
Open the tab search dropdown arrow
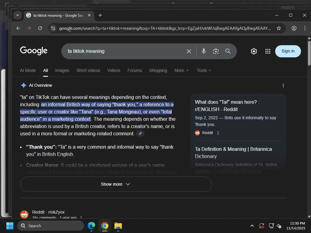(x=18, y=15)
